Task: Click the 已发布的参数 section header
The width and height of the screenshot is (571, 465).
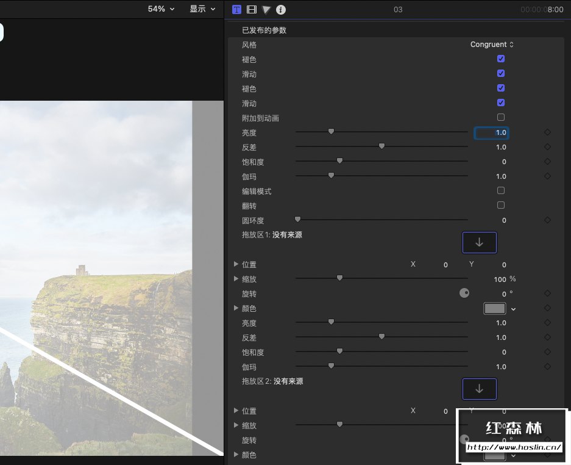Action: 264,30
